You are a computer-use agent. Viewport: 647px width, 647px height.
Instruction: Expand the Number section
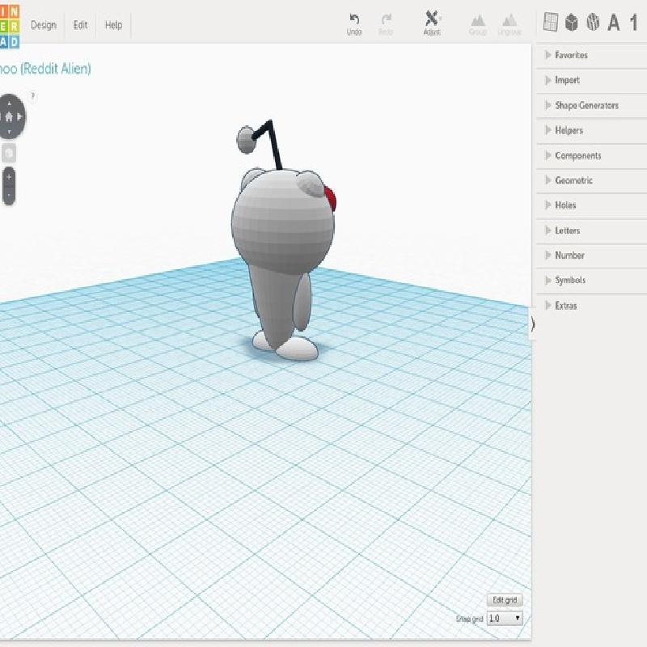pos(591,256)
